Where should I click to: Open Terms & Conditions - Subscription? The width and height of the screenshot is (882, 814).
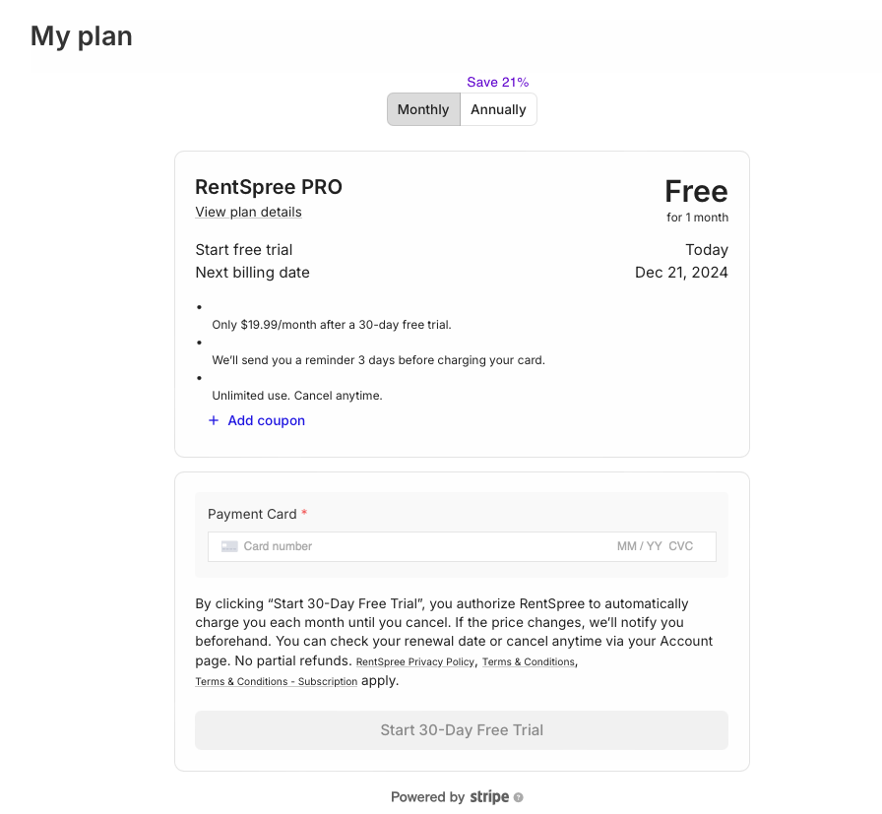pyautogui.click(x=276, y=681)
